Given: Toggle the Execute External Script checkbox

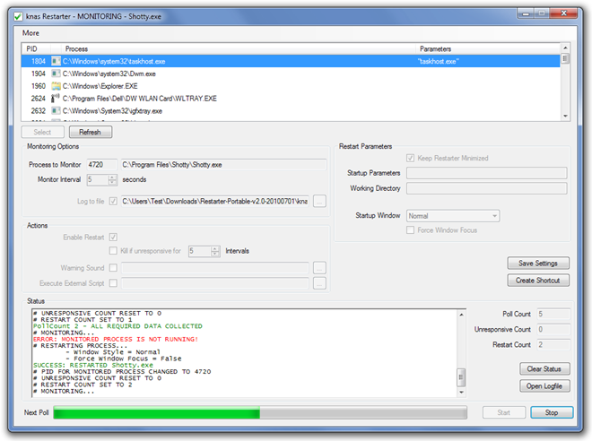Looking at the screenshot, I should [113, 283].
